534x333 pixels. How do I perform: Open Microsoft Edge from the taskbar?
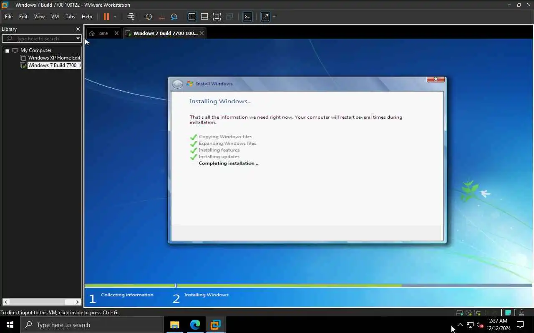(x=195, y=325)
